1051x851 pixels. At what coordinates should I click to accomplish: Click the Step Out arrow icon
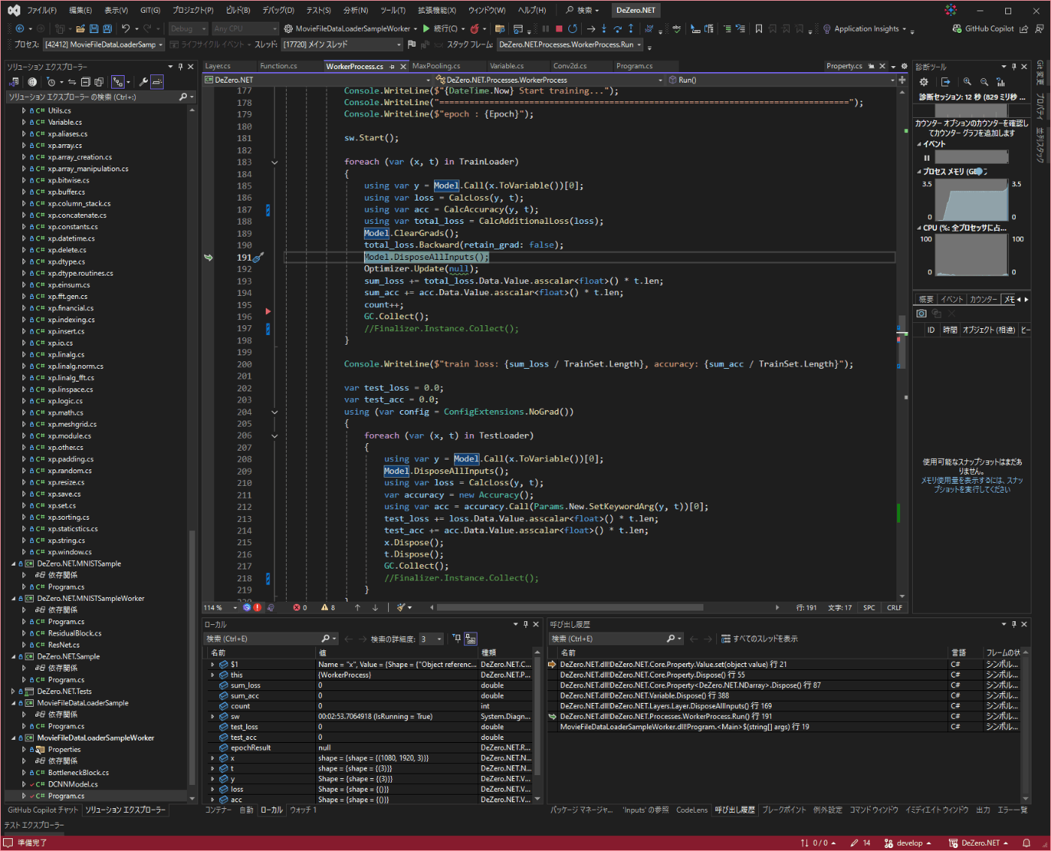click(x=630, y=29)
